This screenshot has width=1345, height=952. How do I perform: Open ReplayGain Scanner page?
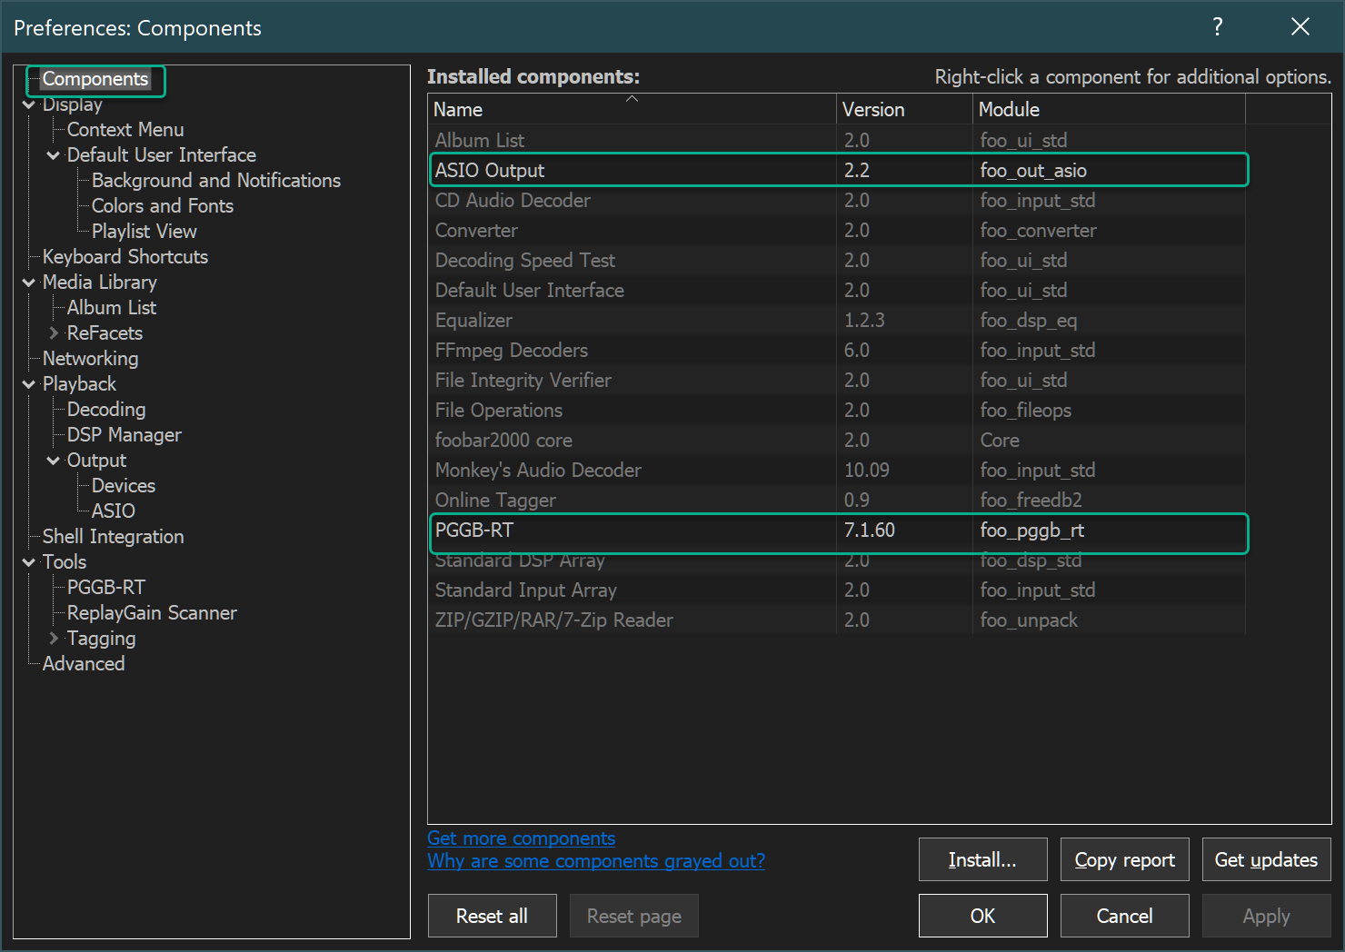pyautogui.click(x=152, y=613)
